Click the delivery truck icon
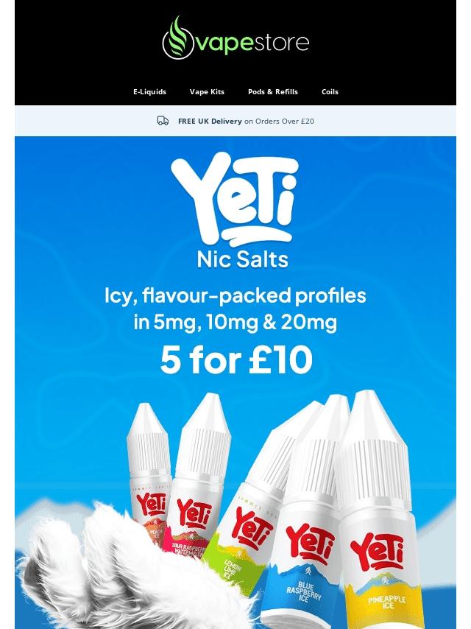Screen dimensions: 471x629 click(x=163, y=120)
